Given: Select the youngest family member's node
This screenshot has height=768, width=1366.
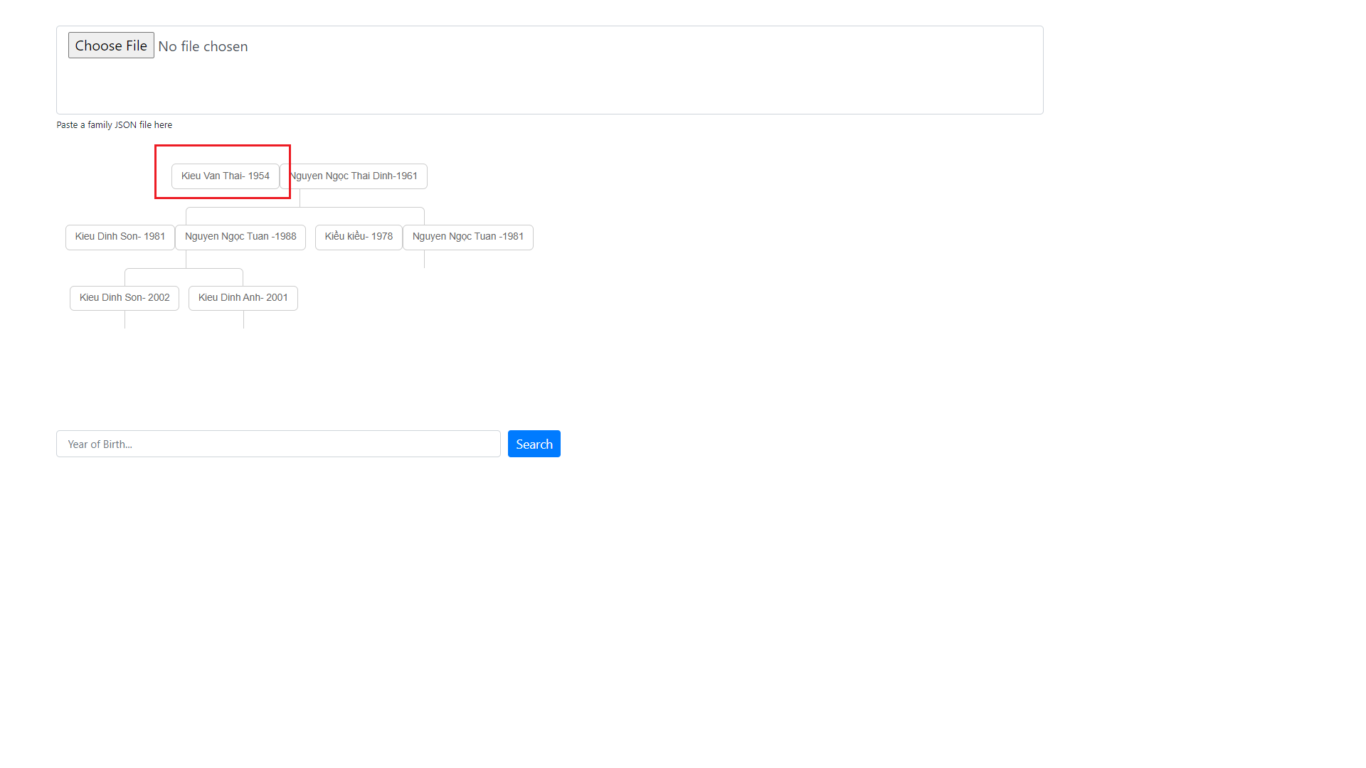Looking at the screenshot, I should pos(124,297).
